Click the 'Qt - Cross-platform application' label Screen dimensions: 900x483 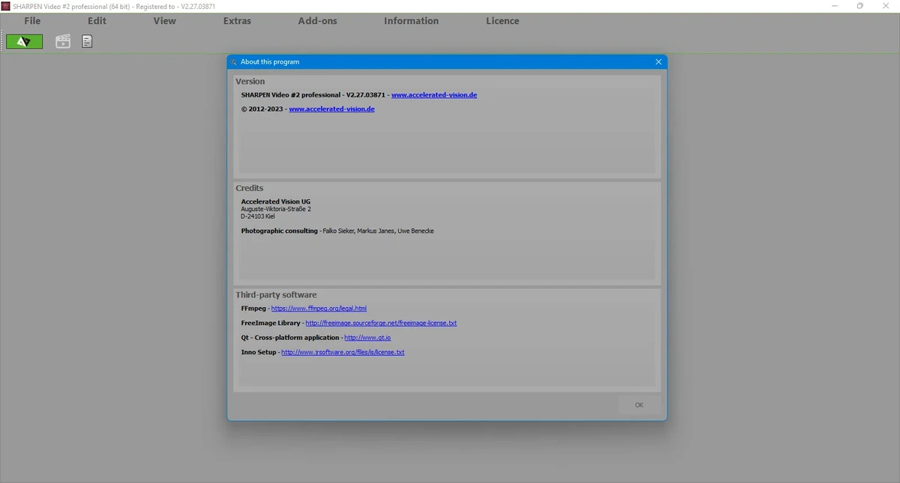click(290, 338)
